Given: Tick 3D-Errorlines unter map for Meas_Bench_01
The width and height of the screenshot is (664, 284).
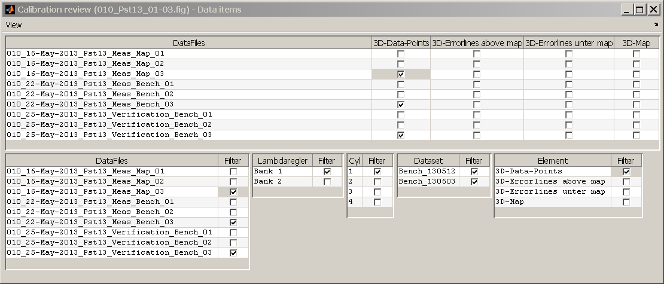Looking at the screenshot, I should 569,84.
